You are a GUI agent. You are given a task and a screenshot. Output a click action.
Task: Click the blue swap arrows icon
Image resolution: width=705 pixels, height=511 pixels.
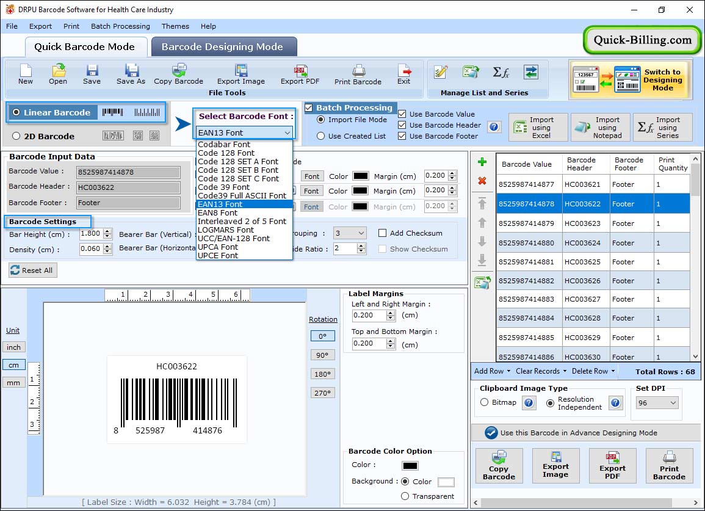click(x=530, y=72)
